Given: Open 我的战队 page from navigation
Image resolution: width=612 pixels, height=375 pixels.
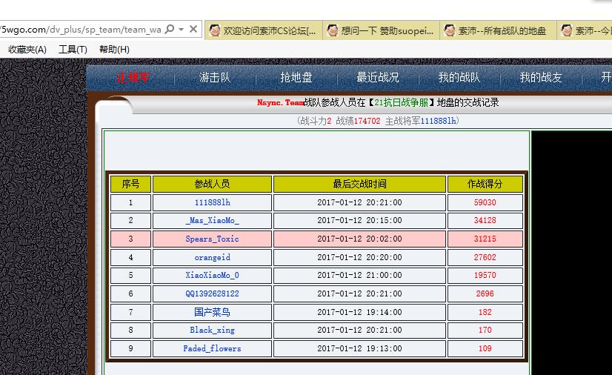Looking at the screenshot, I should [x=459, y=78].
